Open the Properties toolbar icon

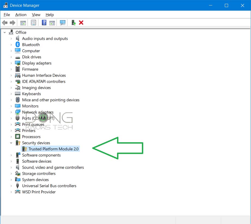(x=34, y=23)
